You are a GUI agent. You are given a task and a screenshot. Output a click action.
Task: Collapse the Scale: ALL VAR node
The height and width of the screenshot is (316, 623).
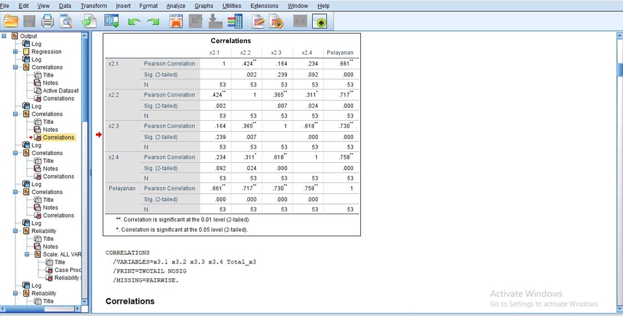click(x=27, y=254)
